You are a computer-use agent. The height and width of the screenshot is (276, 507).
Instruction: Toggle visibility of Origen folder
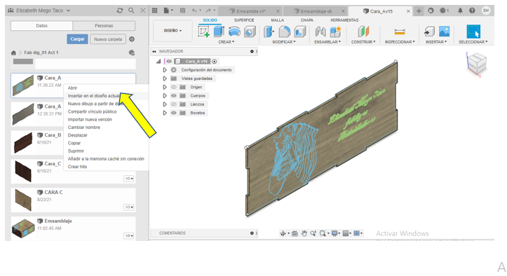pos(174,87)
